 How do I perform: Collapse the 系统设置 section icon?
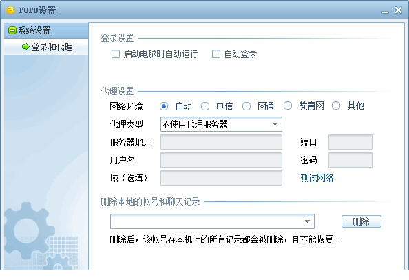pos(12,30)
